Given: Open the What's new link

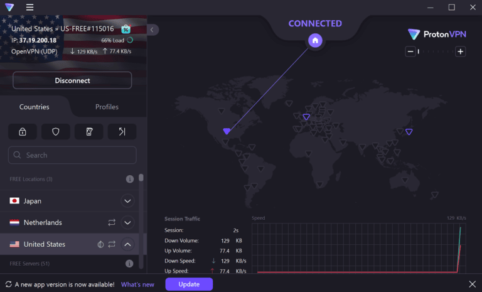Looking at the screenshot, I should pos(137,284).
